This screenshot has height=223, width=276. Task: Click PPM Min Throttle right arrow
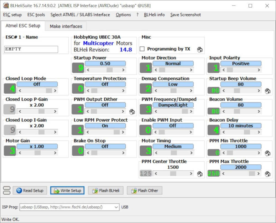point(259,153)
